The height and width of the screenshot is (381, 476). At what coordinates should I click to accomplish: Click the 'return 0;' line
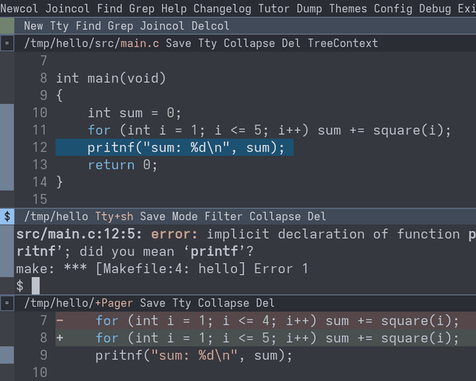click(x=123, y=165)
